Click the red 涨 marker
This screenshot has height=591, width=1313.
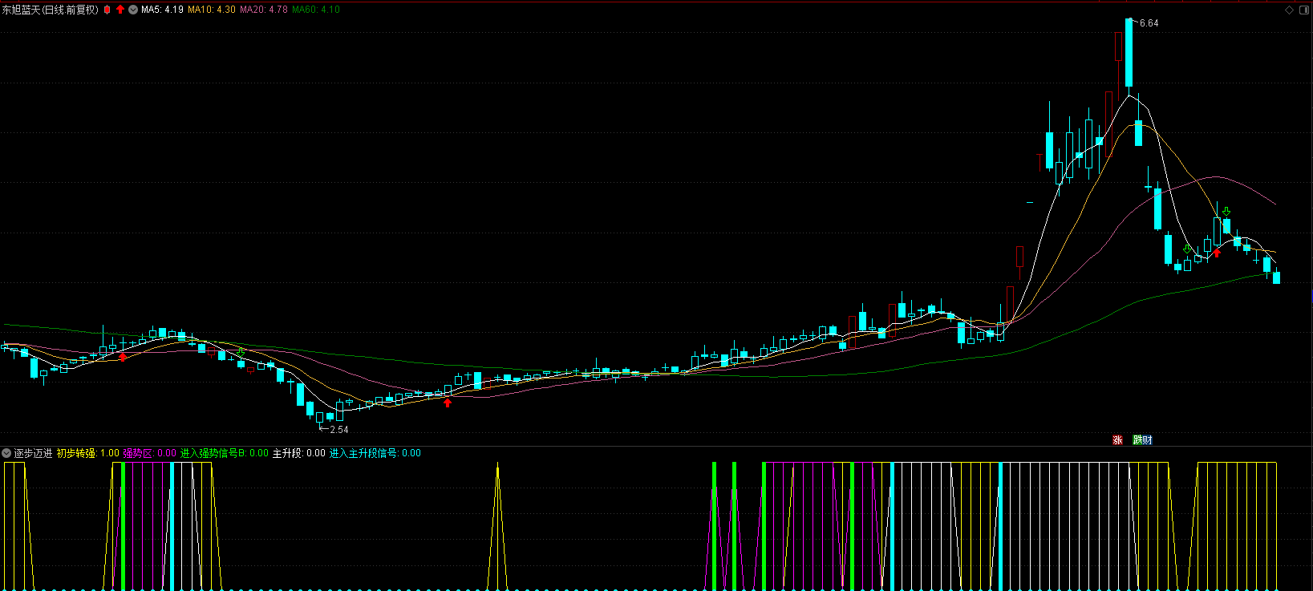[x=1117, y=439]
